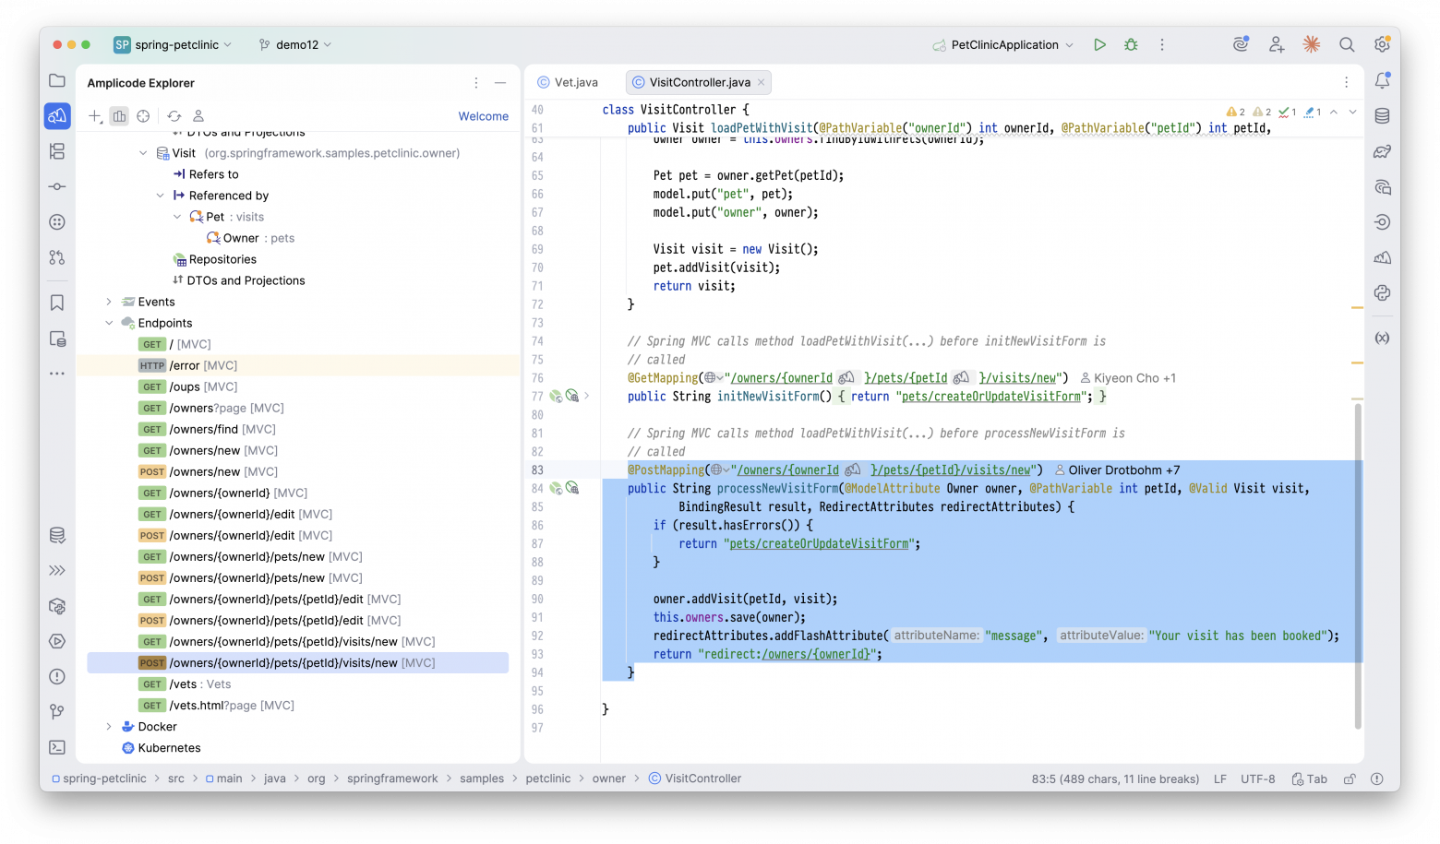Open the Problems tool window icon

(x=57, y=676)
